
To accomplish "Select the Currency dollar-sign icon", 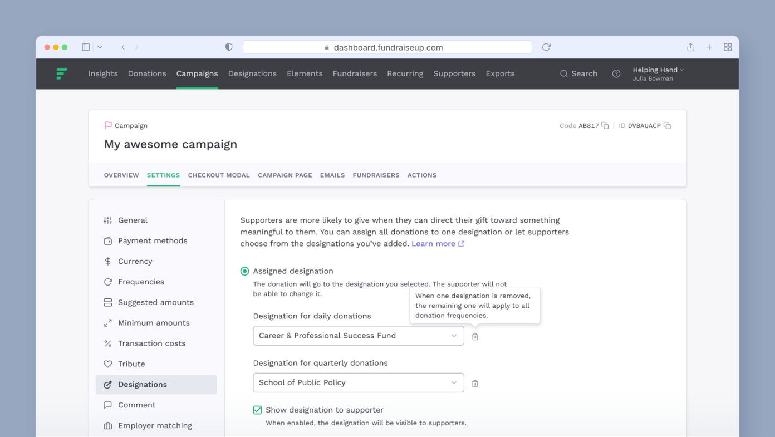I will coord(107,261).
